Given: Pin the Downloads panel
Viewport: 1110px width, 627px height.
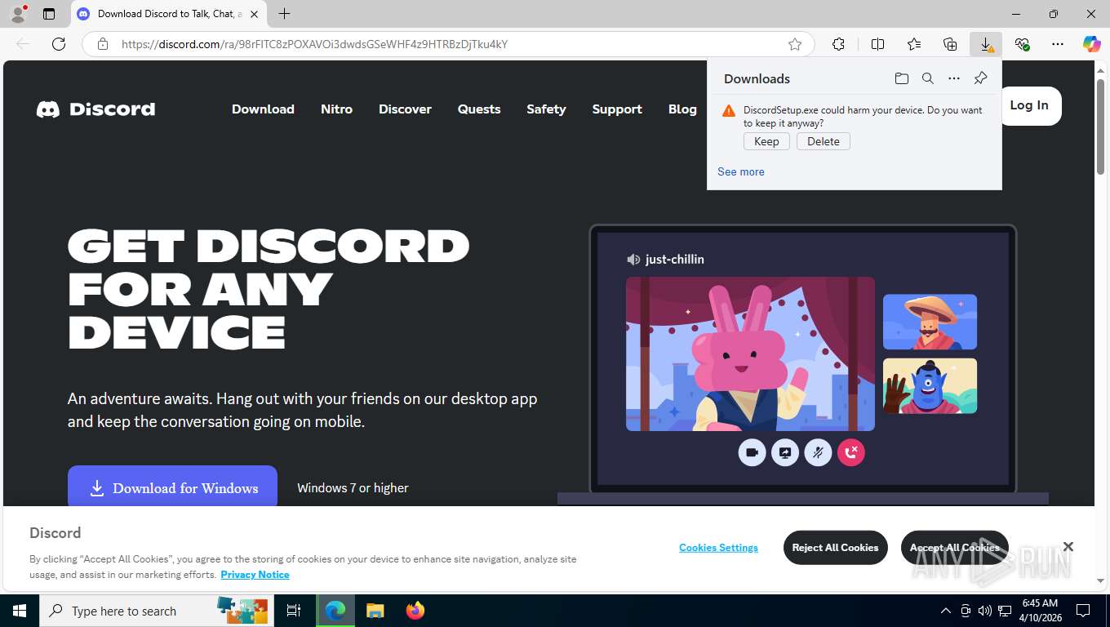Looking at the screenshot, I should tap(980, 78).
